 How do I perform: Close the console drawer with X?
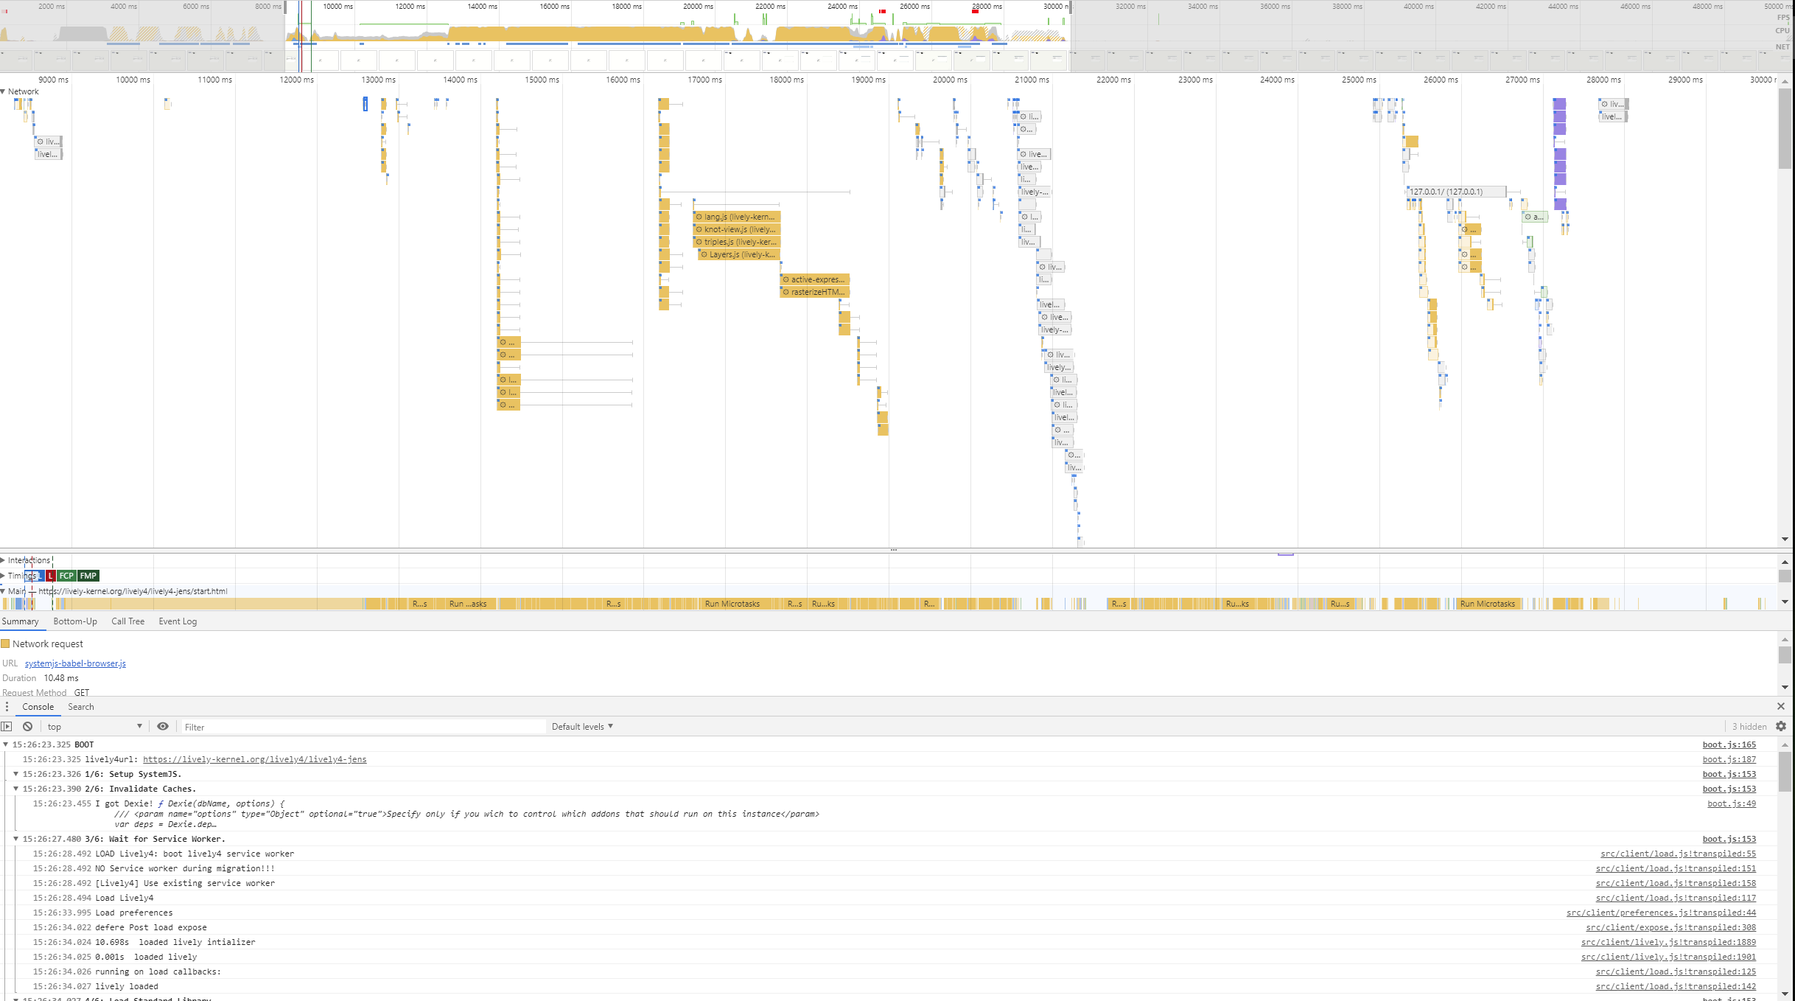[x=1781, y=706]
